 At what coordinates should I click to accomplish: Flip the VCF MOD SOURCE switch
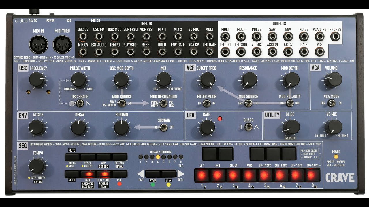click(248, 103)
